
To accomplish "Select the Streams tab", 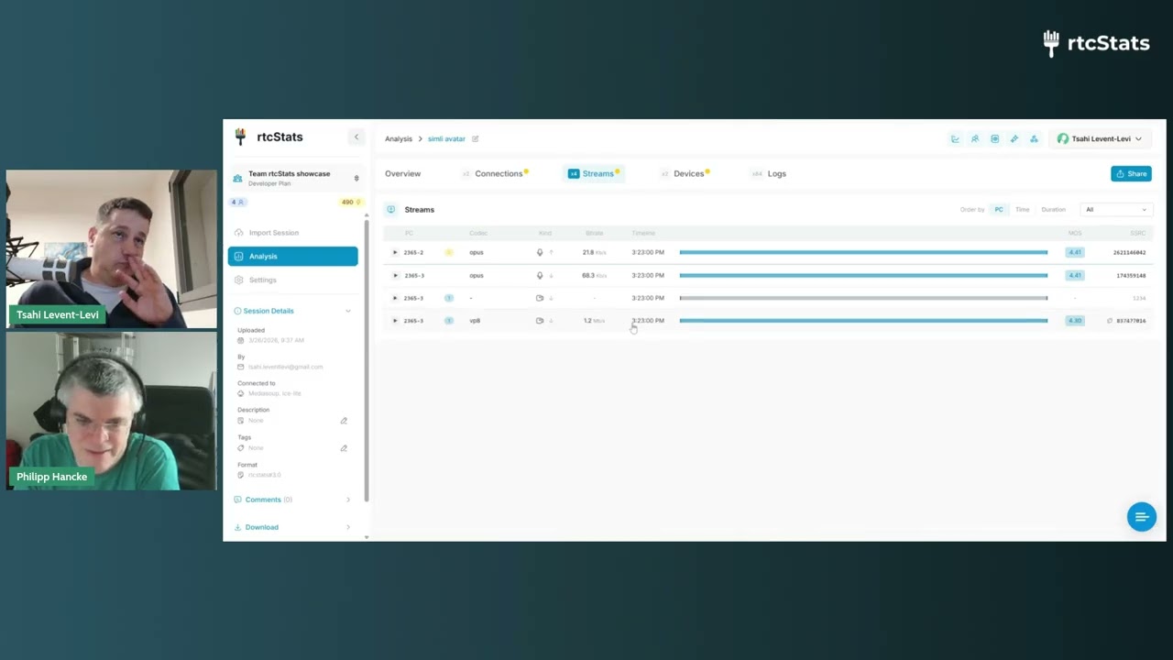I will click(593, 173).
